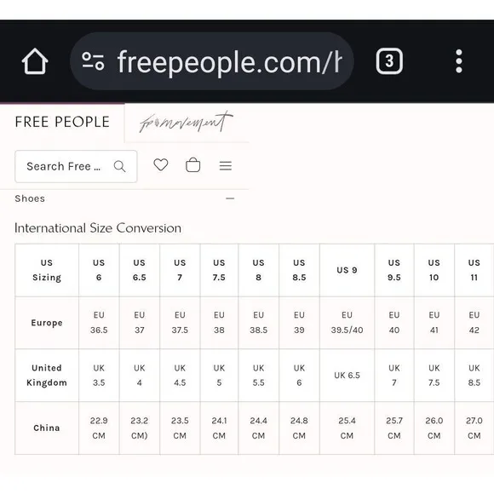This screenshot has height=494, width=494.
Task: Select the EU 39.5/40 cell
Action: coord(347,323)
